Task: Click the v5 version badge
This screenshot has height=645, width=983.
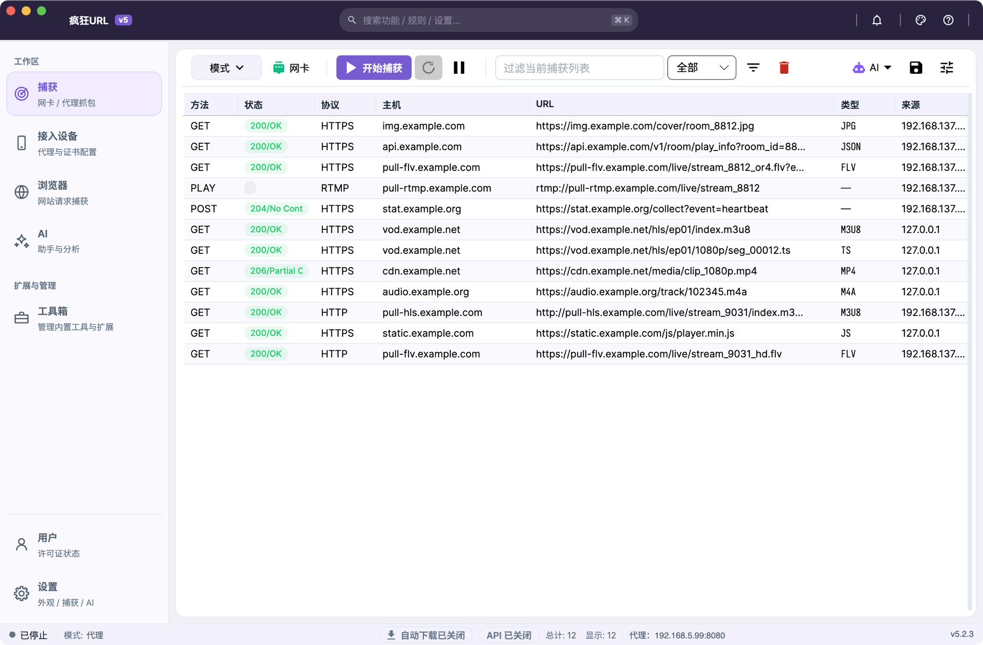Action: coord(123,20)
